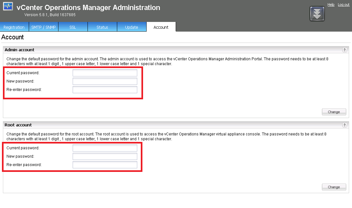Select the Account tab
The width and height of the screenshot is (352, 208).
pyautogui.click(x=161, y=27)
